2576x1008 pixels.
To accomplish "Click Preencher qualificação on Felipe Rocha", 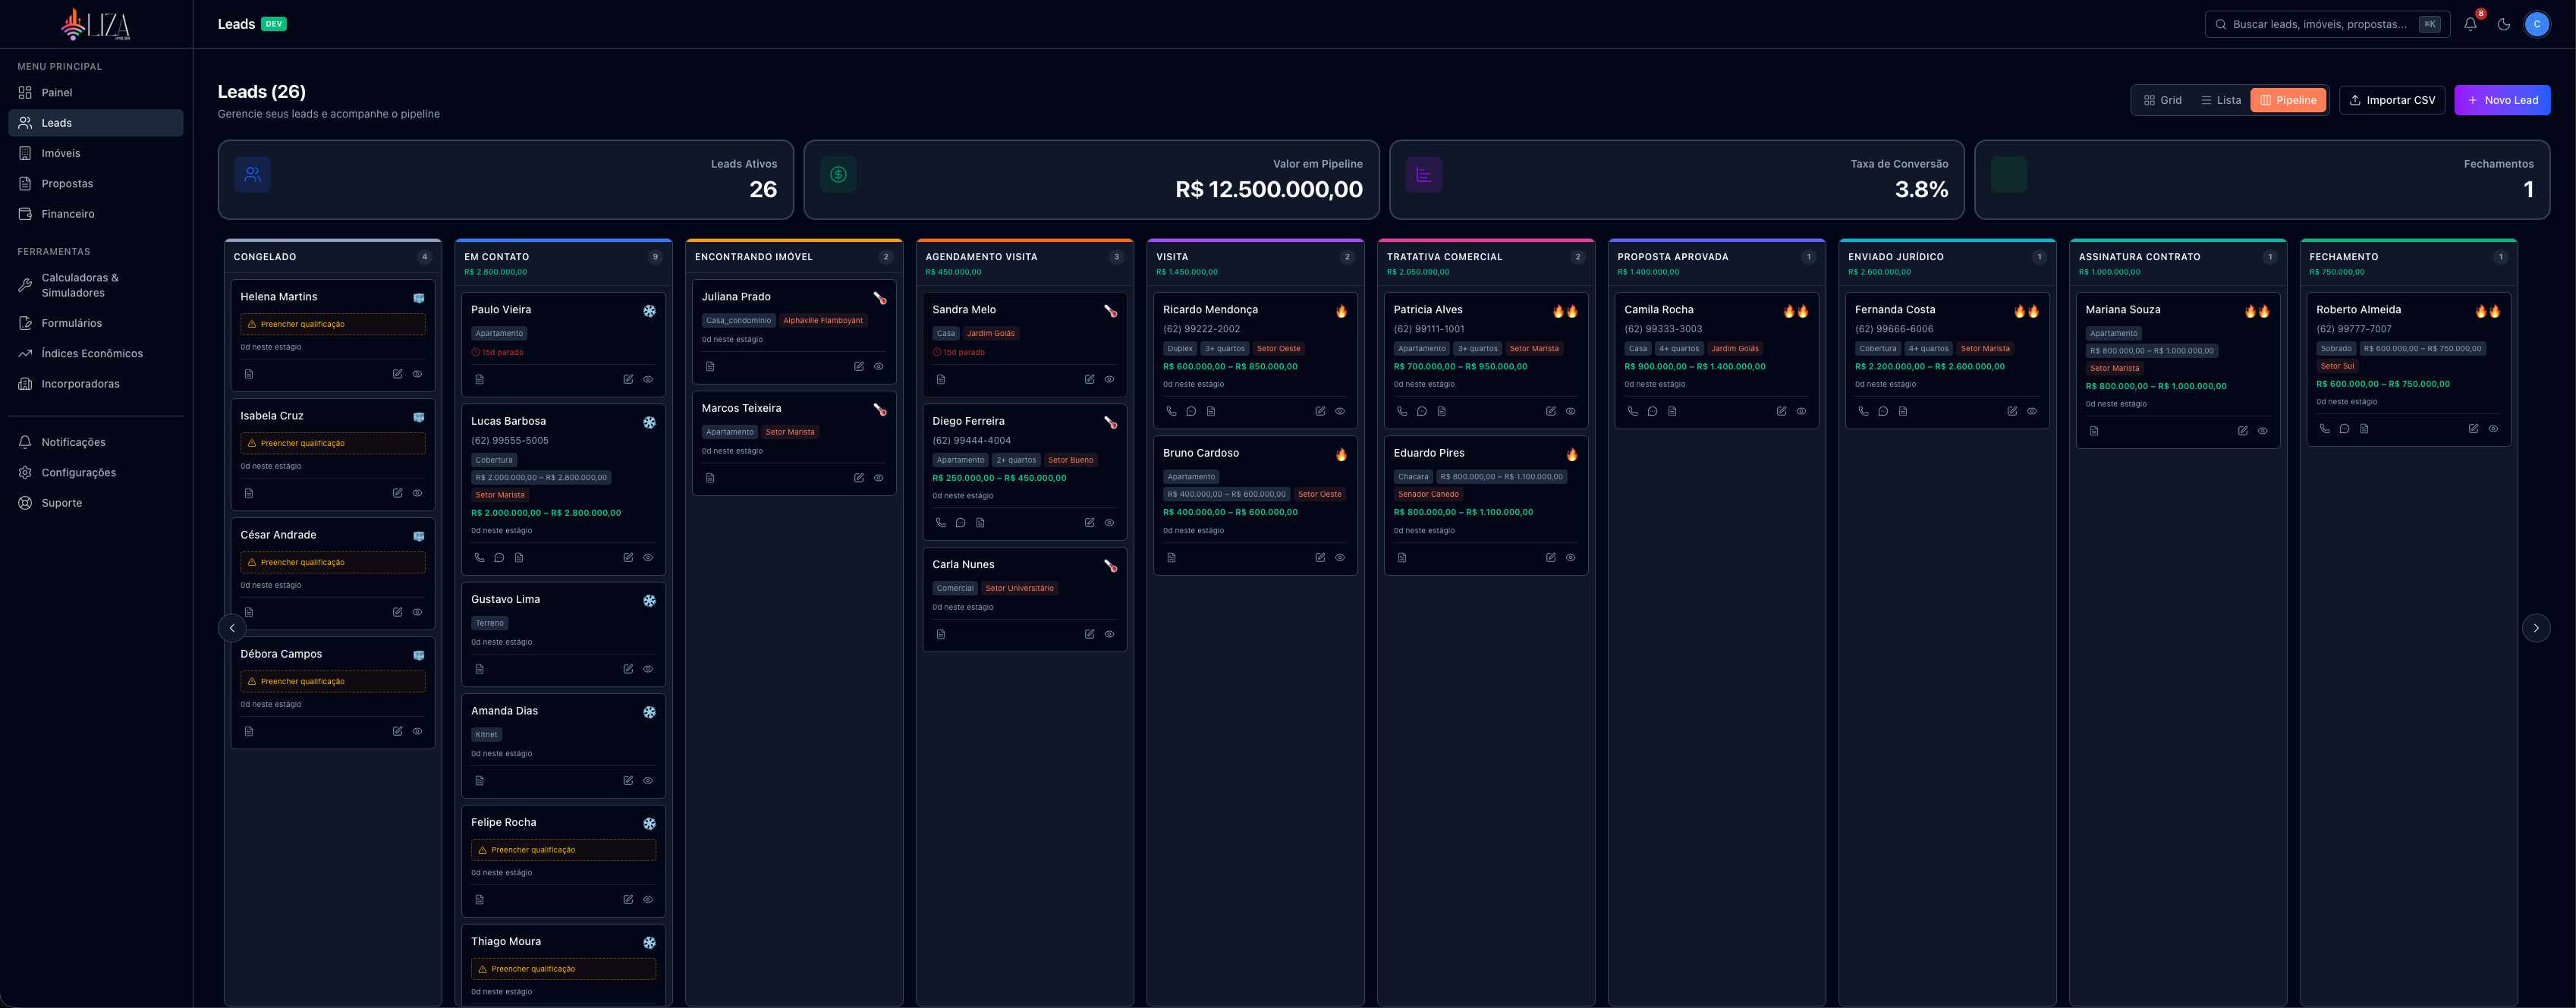I will pyautogui.click(x=564, y=850).
